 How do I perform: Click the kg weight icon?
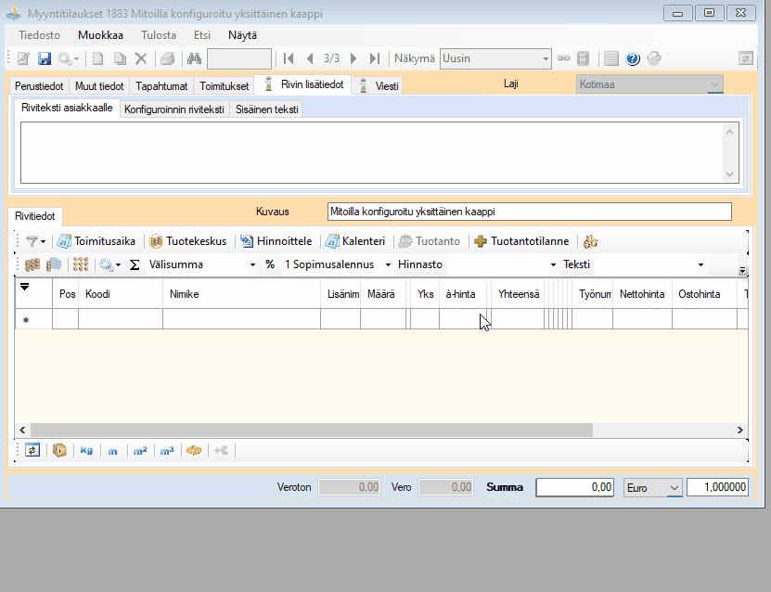click(x=86, y=450)
